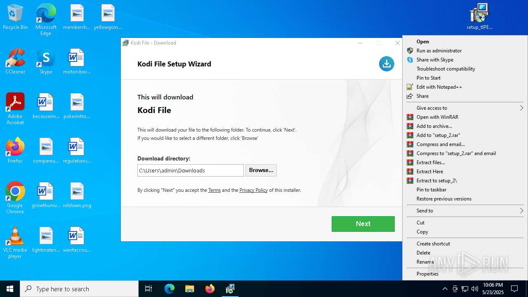Viewport: 528px width, 297px height.
Task: Select the CCleaner desktop shortcut
Action: tap(15, 61)
